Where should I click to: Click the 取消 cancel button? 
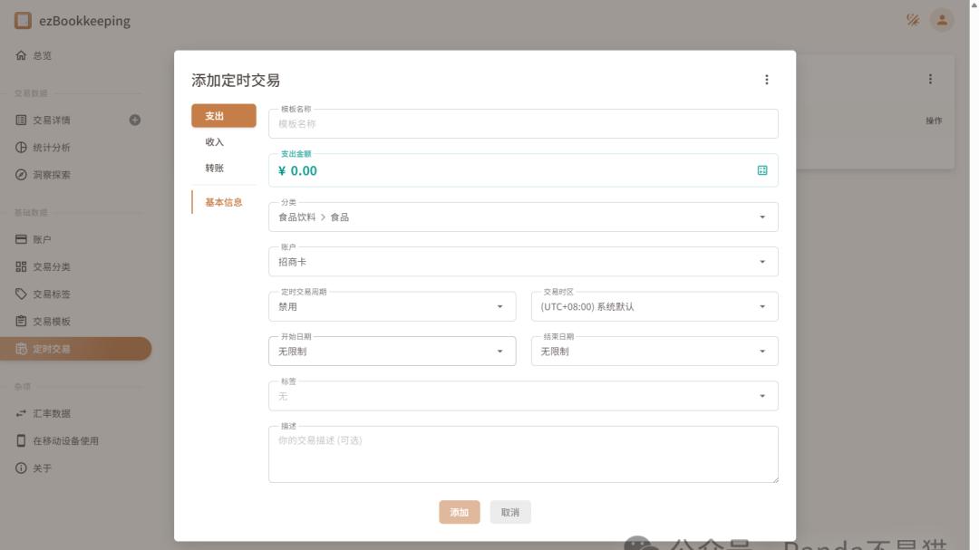(510, 512)
